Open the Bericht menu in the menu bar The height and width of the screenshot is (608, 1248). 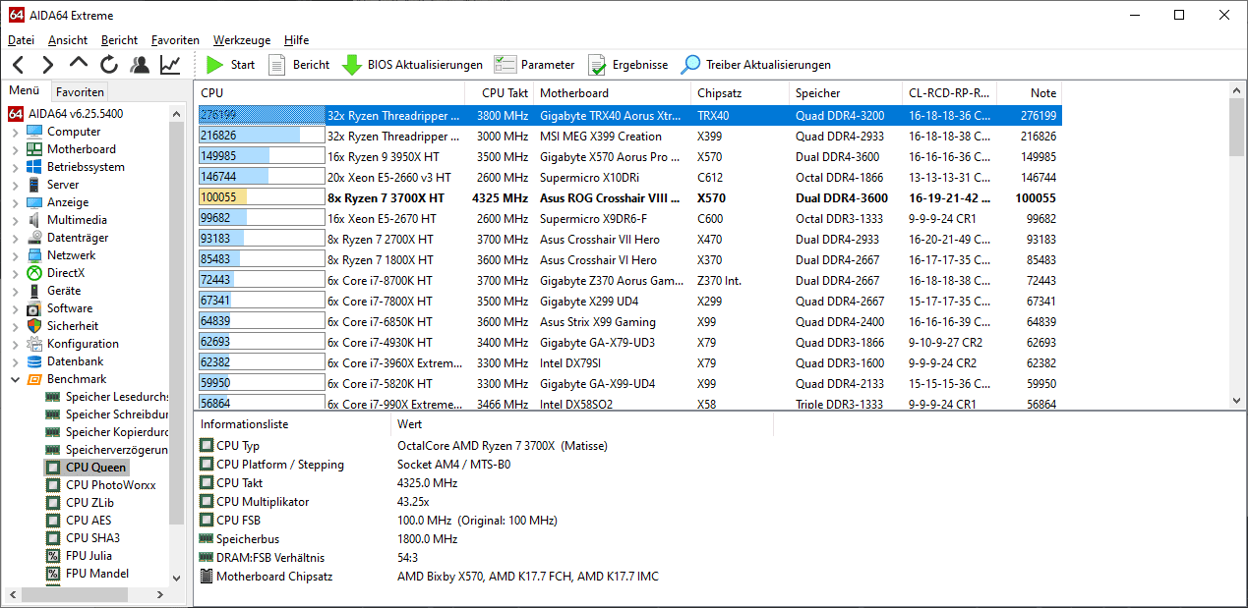point(119,40)
